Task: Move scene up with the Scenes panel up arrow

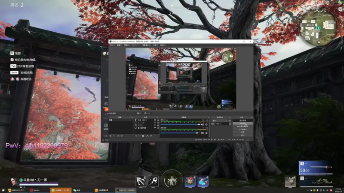Action: click(x=118, y=136)
